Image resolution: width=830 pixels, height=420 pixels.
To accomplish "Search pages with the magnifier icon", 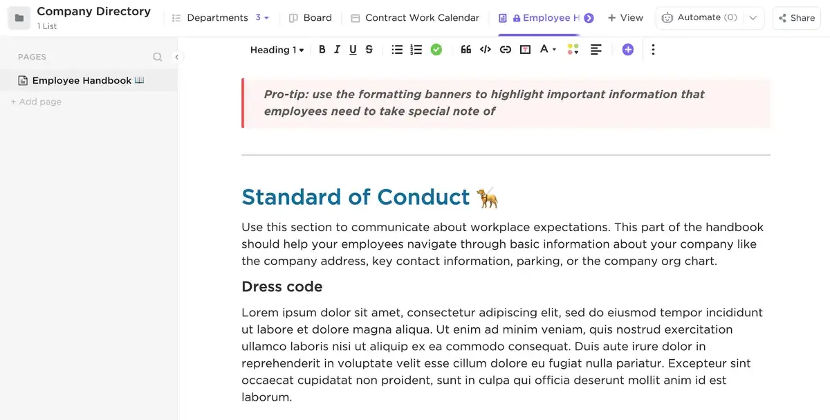I will tap(158, 57).
